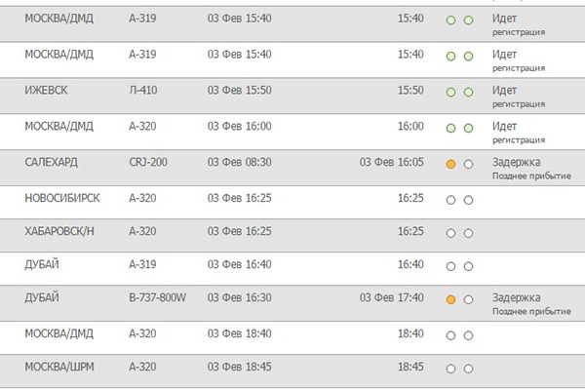Click first empty circle in Новосибирск row
Viewport: 585px width, 390px height.
point(450,200)
